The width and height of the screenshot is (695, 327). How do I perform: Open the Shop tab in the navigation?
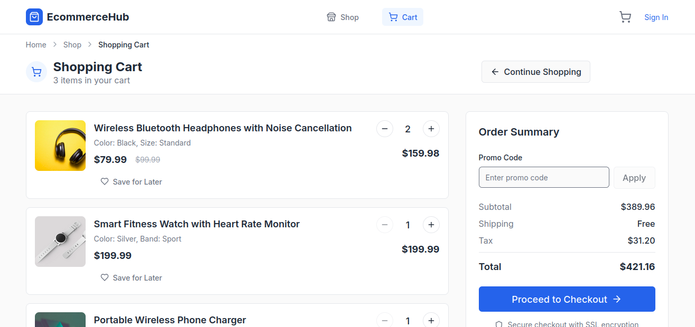point(342,17)
